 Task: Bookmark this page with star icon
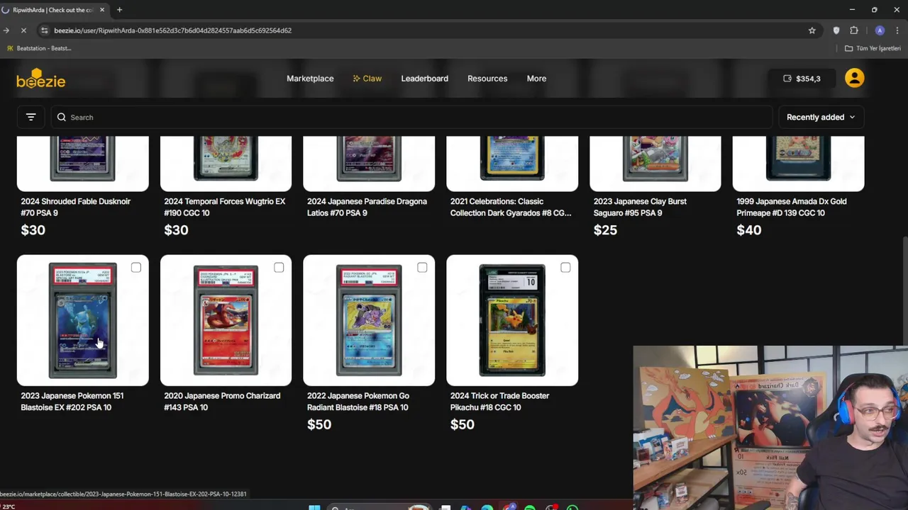tap(812, 30)
